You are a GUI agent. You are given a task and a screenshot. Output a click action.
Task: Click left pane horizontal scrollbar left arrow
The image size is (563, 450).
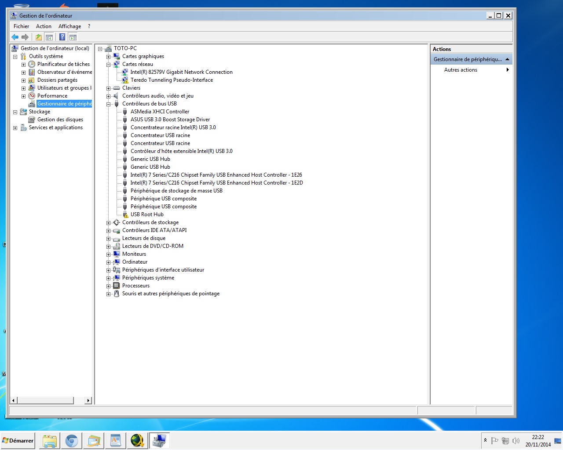[x=14, y=400]
